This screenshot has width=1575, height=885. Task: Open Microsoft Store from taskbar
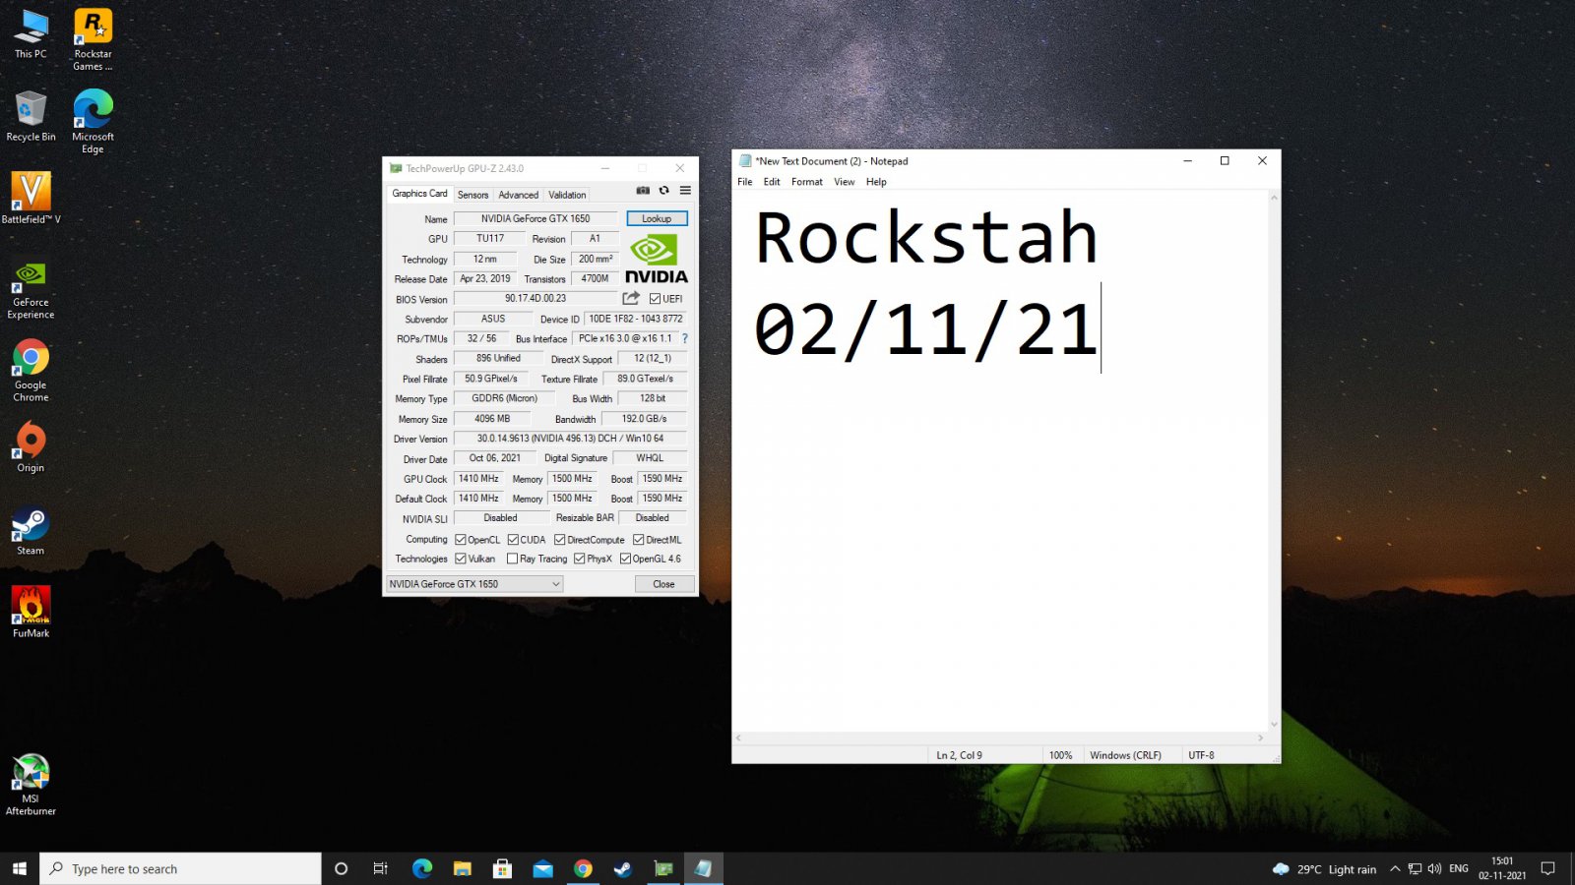click(503, 868)
